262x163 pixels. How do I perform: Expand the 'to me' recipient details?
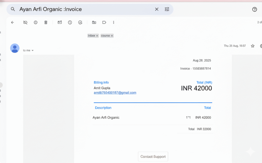point(32,51)
